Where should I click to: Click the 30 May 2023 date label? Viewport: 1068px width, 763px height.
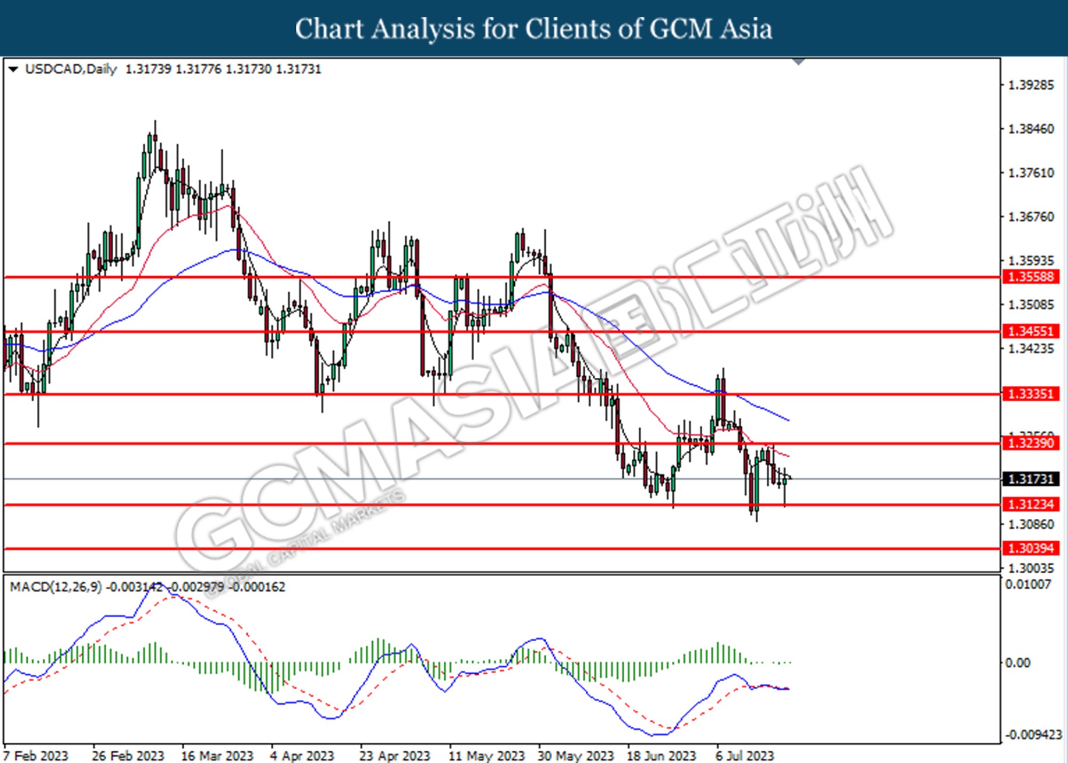pos(576,756)
